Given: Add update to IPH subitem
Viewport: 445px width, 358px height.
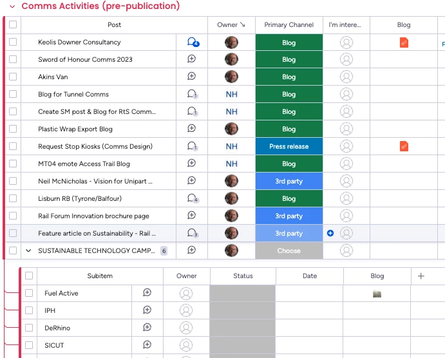Looking at the screenshot, I should (147, 310).
